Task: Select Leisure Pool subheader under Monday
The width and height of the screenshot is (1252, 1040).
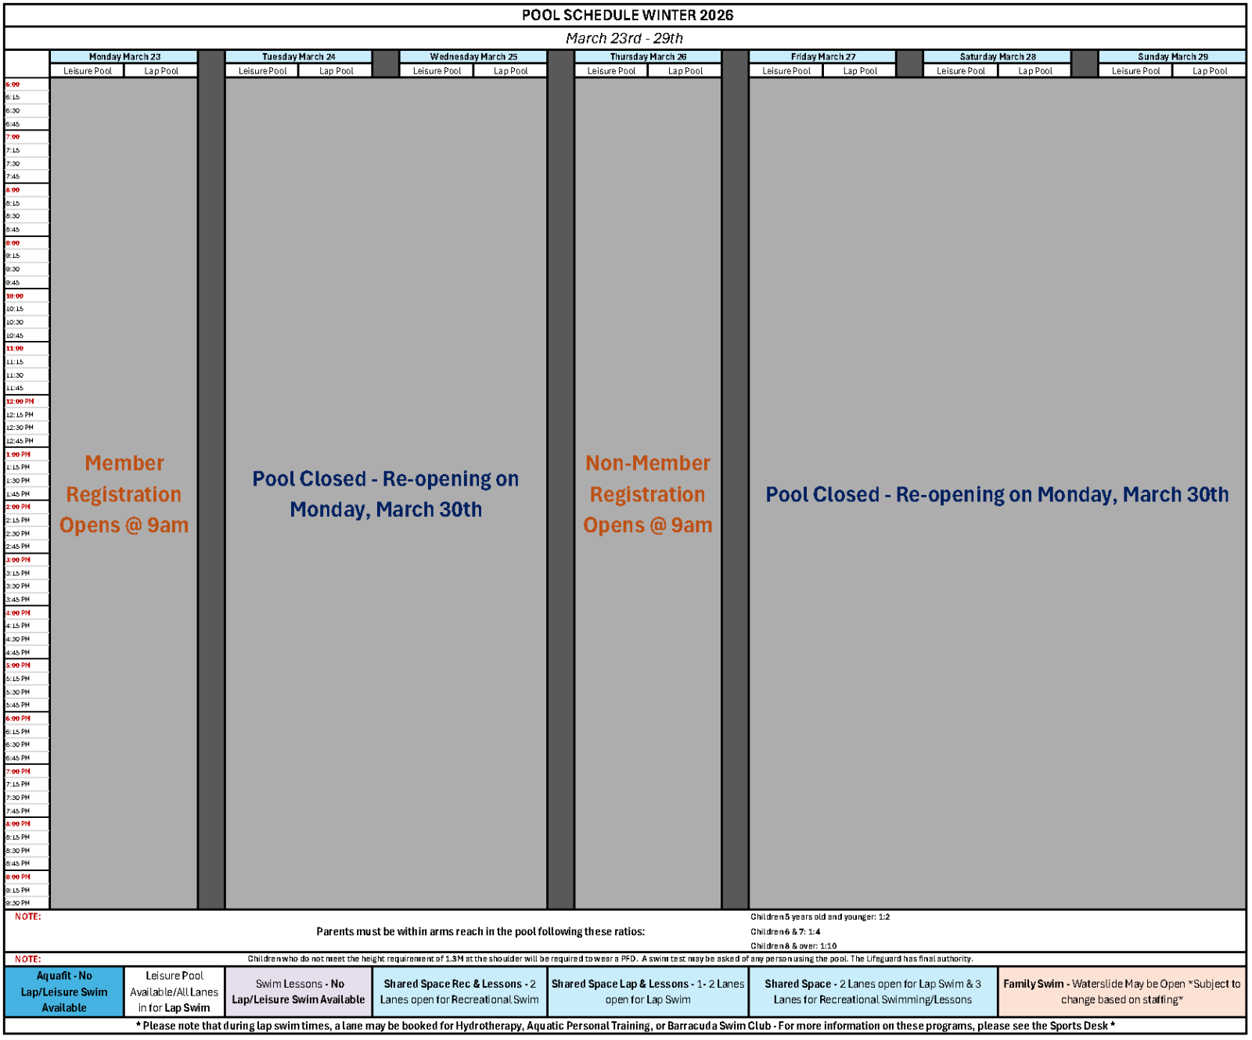Action: coord(87,70)
